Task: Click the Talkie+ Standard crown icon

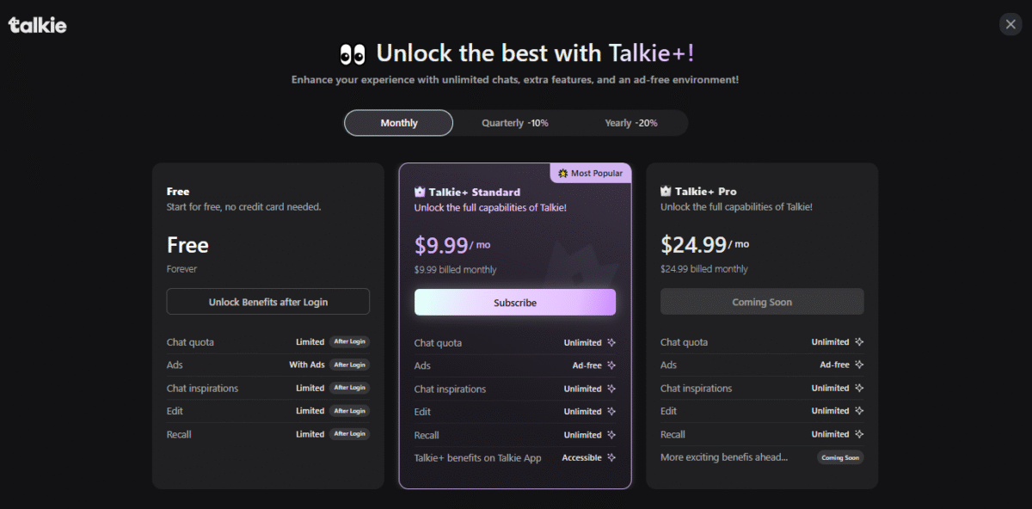Action: pos(420,192)
